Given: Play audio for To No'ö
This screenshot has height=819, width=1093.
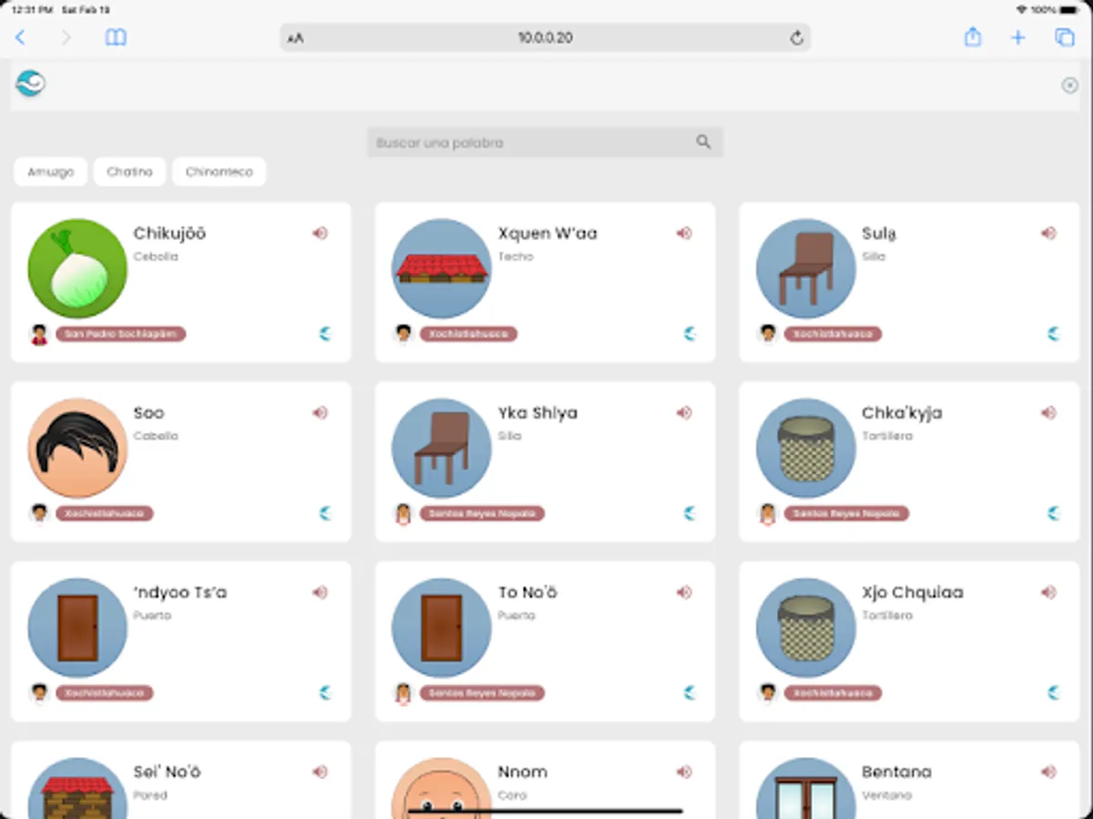Looking at the screenshot, I should click(x=684, y=591).
